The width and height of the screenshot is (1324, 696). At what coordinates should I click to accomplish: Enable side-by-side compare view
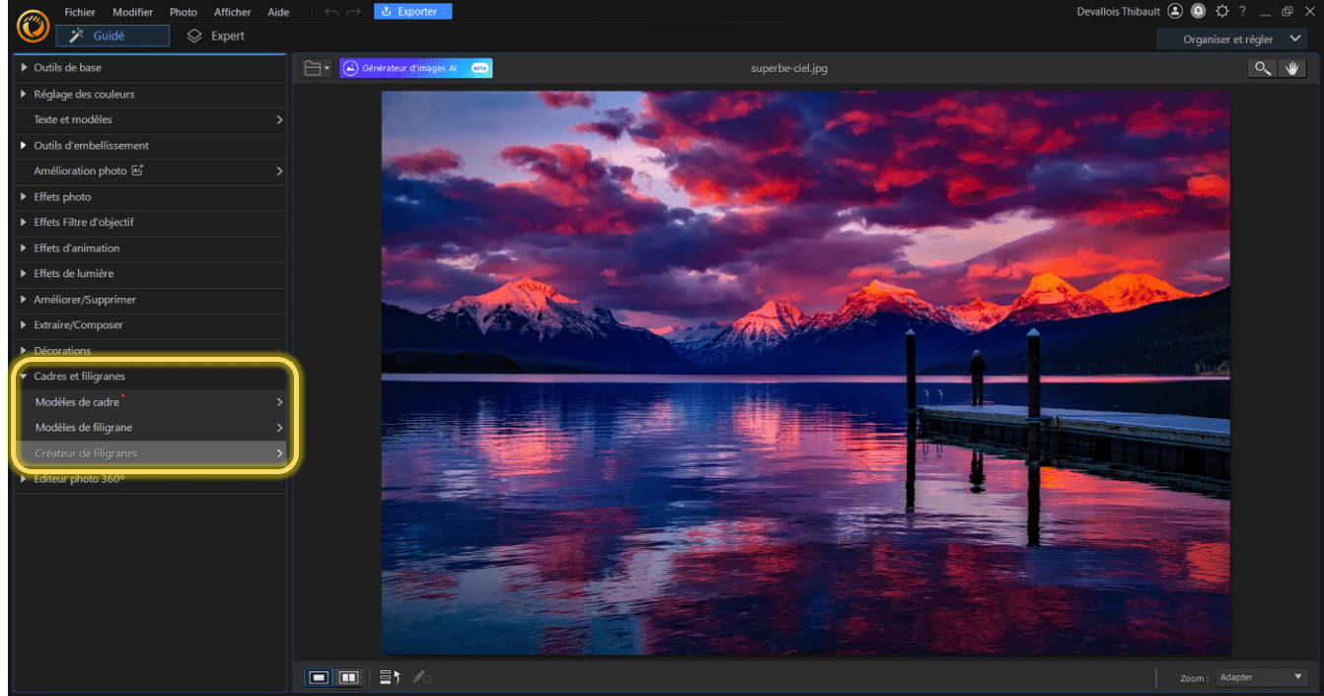(348, 677)
